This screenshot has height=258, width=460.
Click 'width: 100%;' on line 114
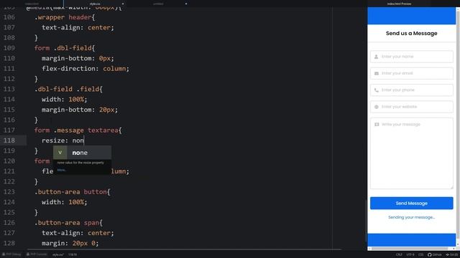point(65,100)
